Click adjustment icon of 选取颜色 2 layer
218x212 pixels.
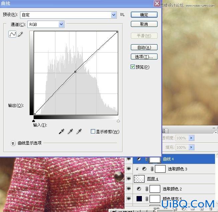point(139,189)
